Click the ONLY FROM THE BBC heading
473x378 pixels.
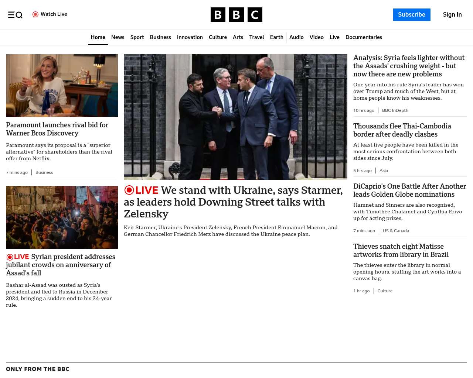(38, 369)
